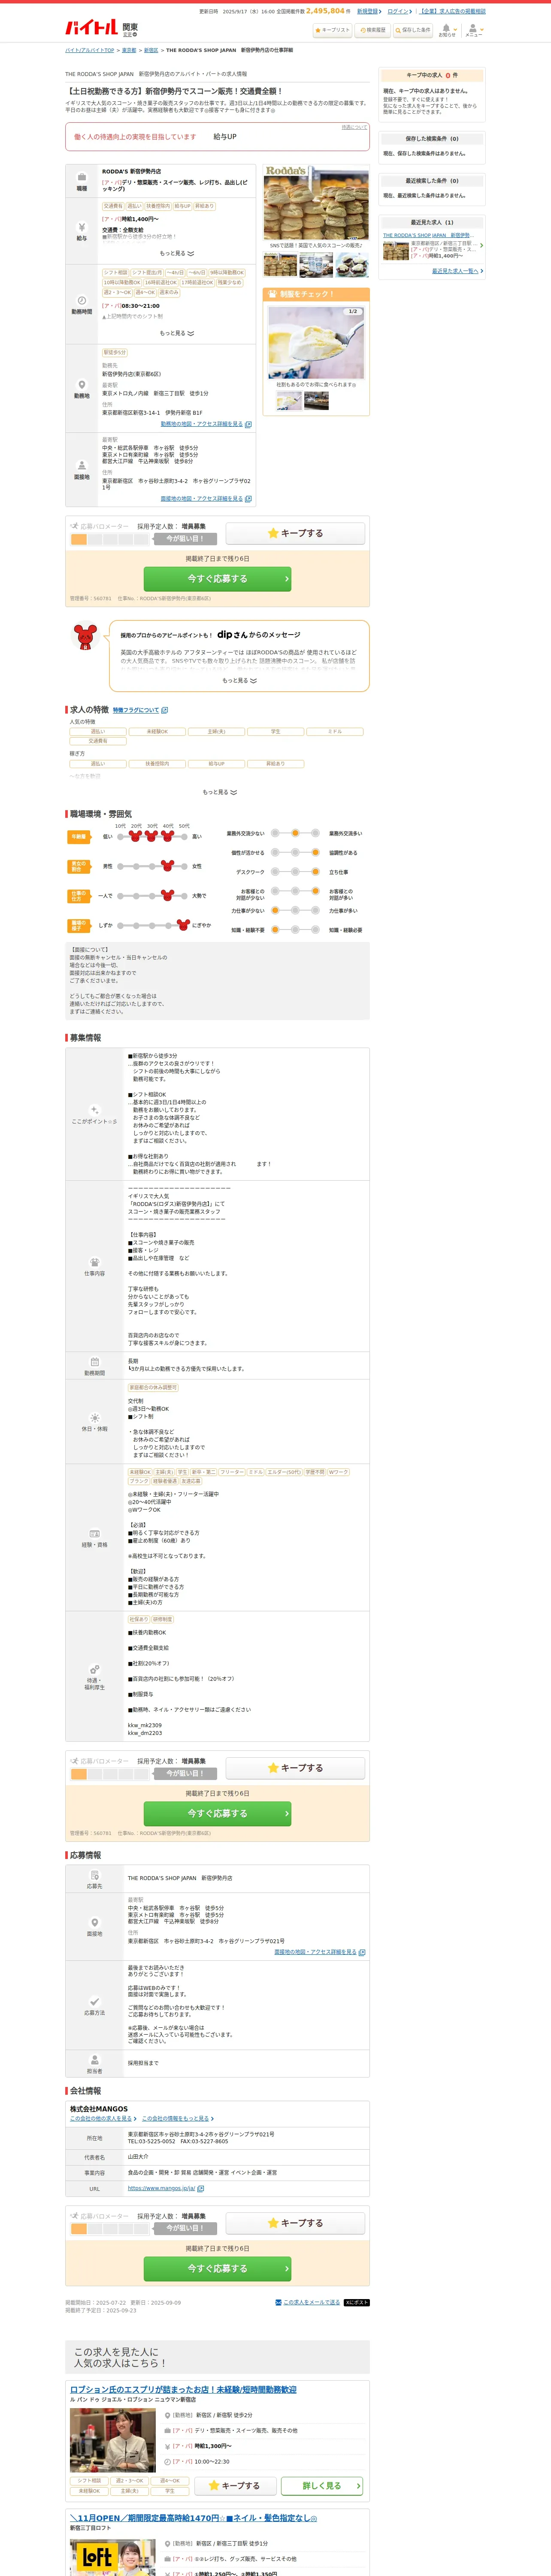The height and width of the screenshot is (2576, 551).
Task: Click the ここがポイント icon in 募集情報
Action: (x=94, y=1110)
